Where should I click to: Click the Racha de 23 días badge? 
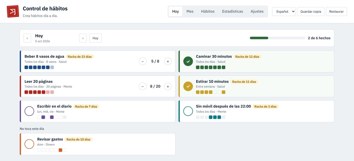point(80,57)
